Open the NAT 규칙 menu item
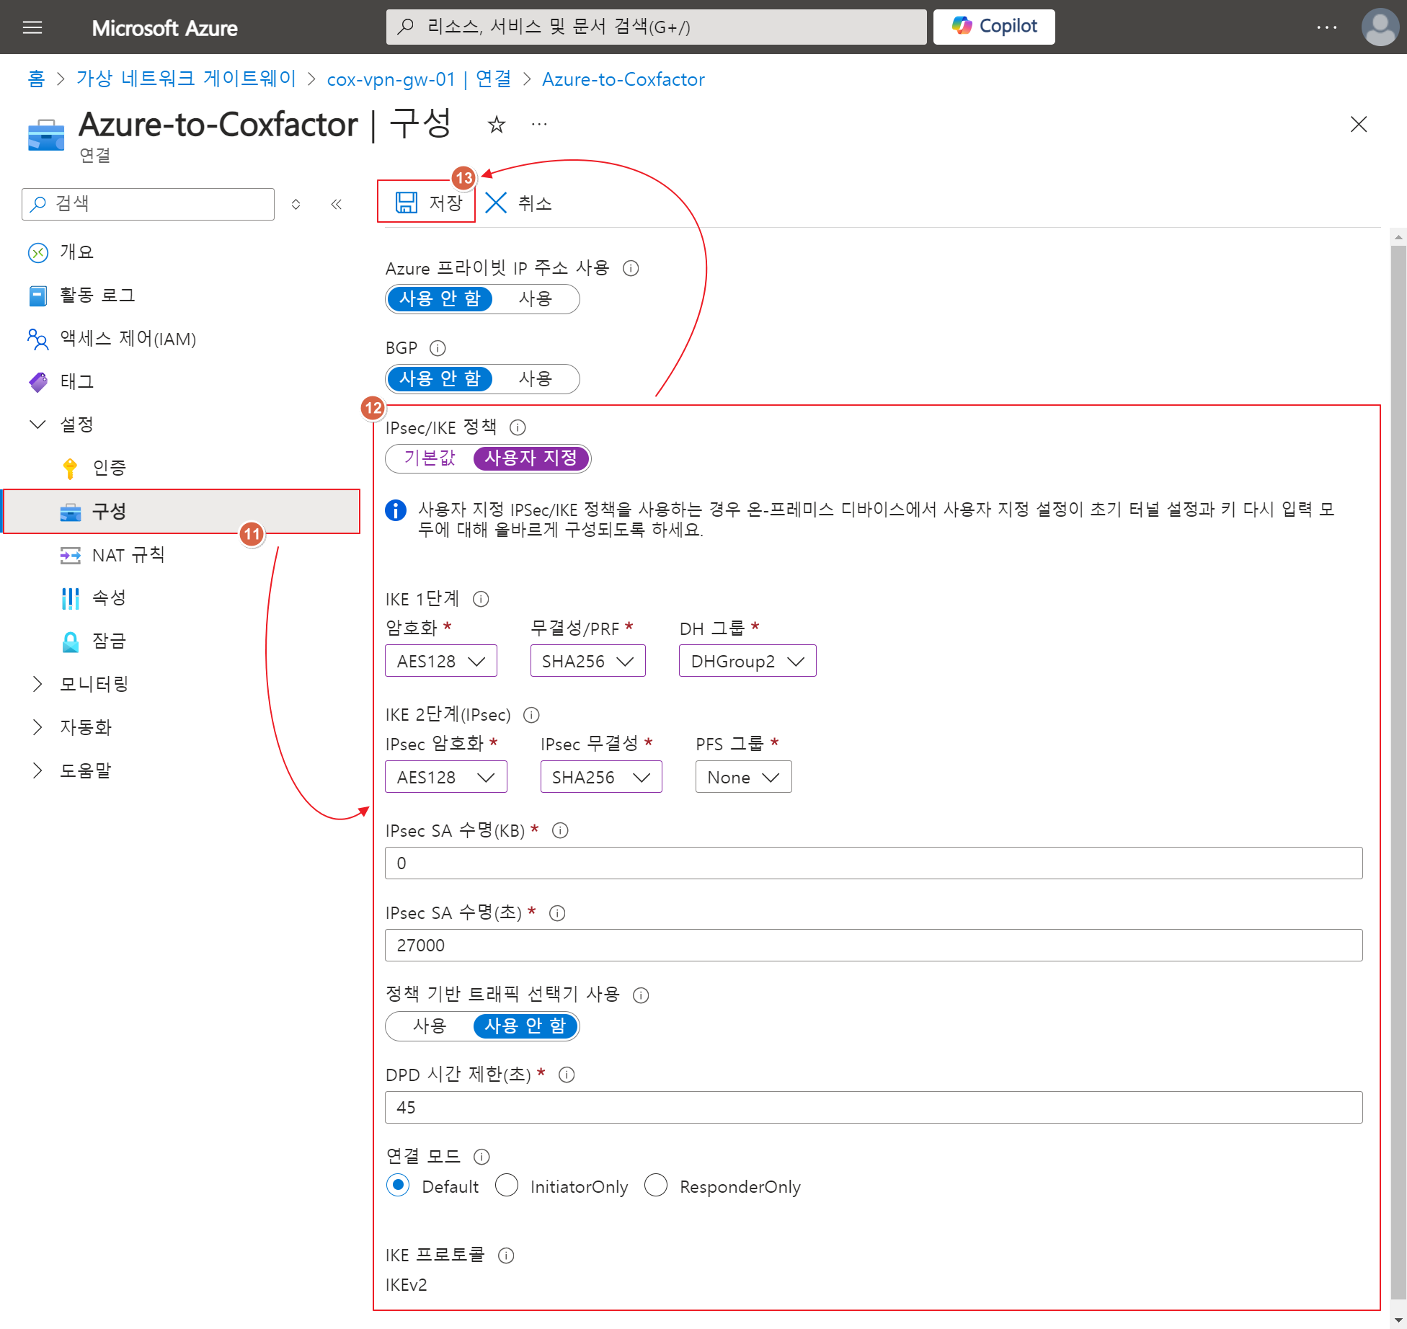The image size is (1407, 1329). [x=128, y=555]
